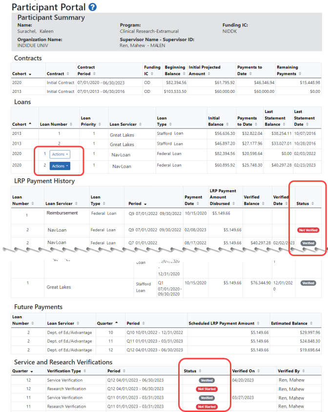Sort LRP Payment History by Verified Balance
328x412 pixels.
point(254,200)
